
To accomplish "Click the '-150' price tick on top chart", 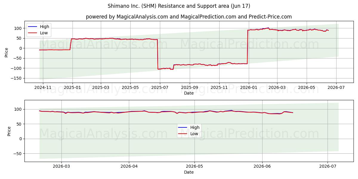I will point(17,78).
